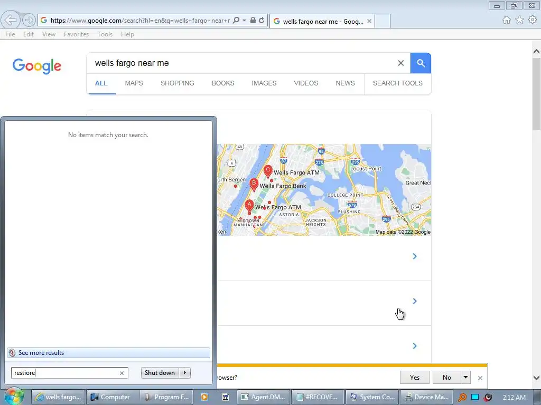Click the browser Back arrow button
541x405 pixels.
(x=11, y=20)
